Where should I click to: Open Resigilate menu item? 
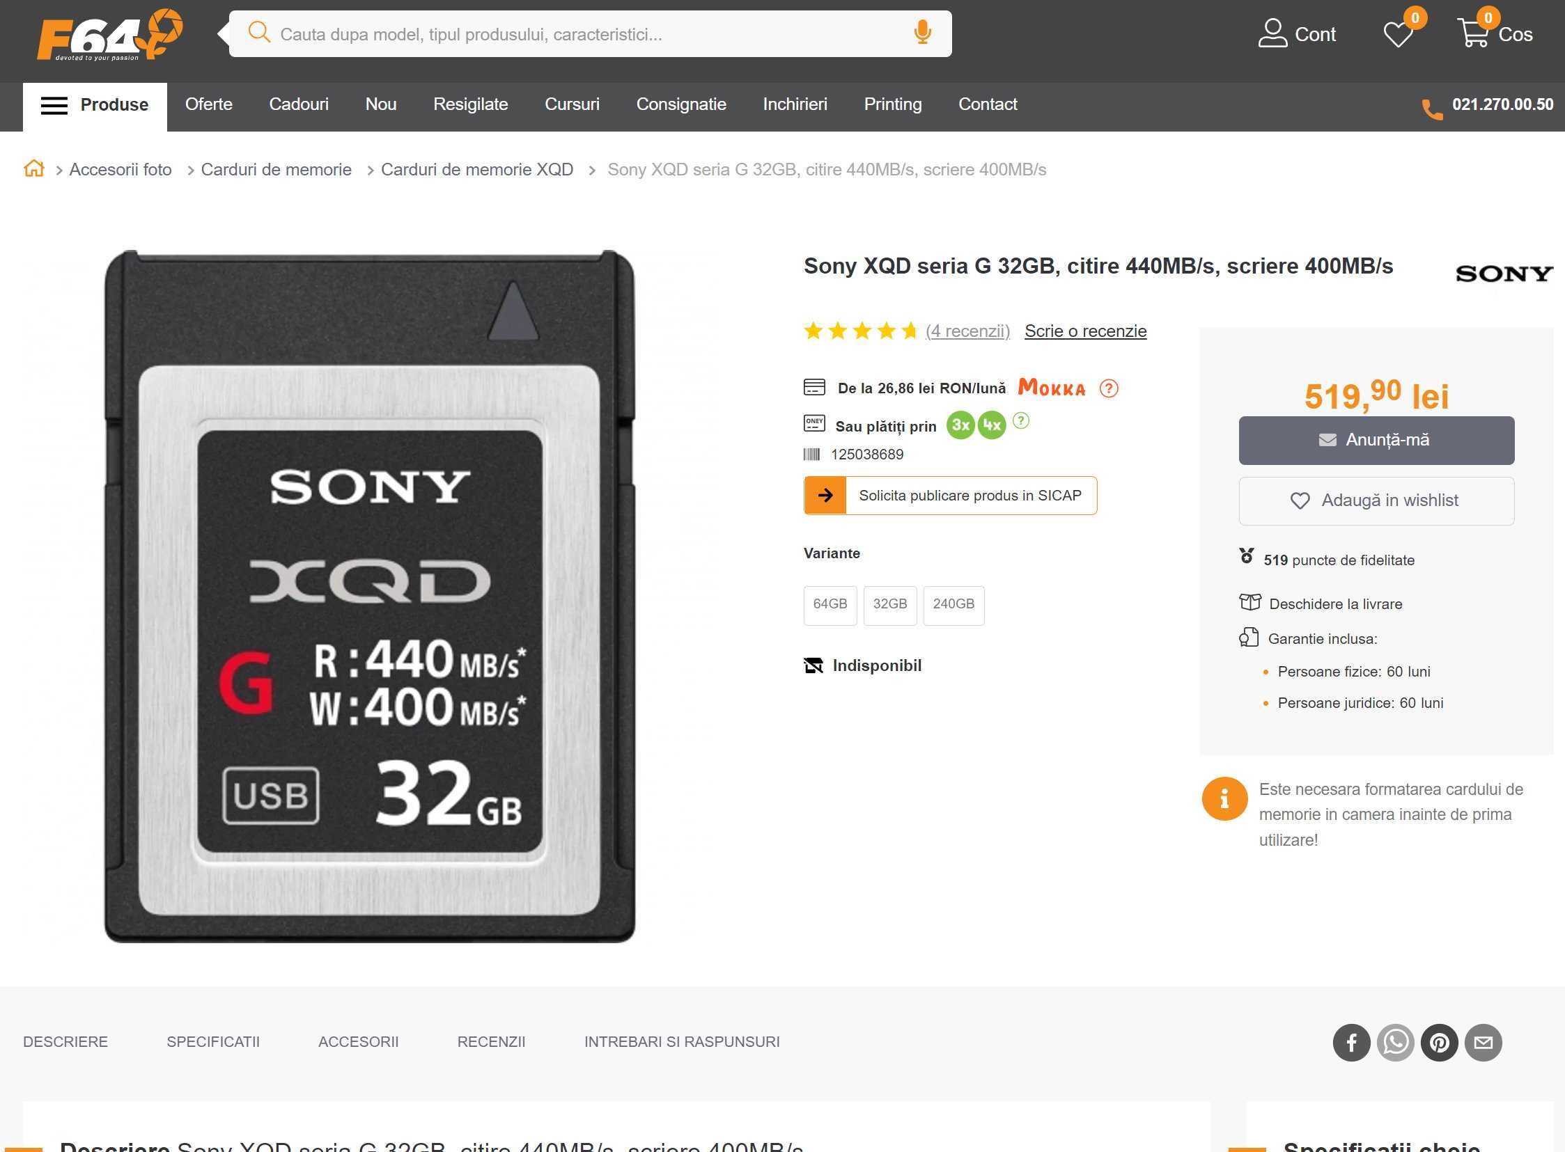[470, 104]
